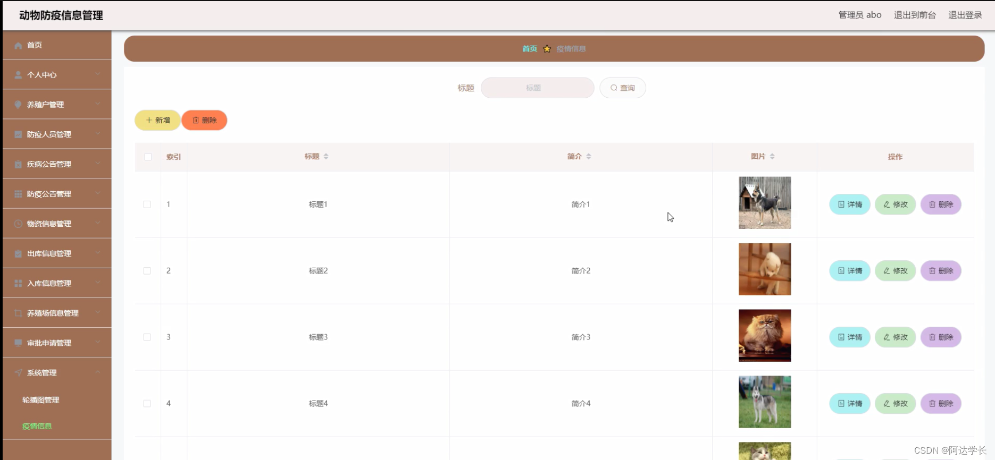Viewport: 995px width, 460px height.
Task: Open 详情 for row 标题2
Action: (850, 271)
